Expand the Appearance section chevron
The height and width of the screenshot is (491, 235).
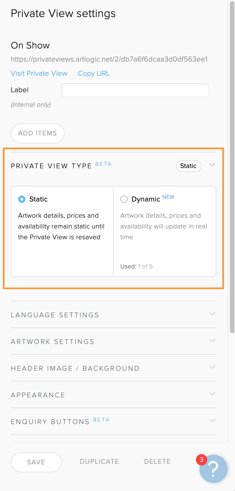212,394
